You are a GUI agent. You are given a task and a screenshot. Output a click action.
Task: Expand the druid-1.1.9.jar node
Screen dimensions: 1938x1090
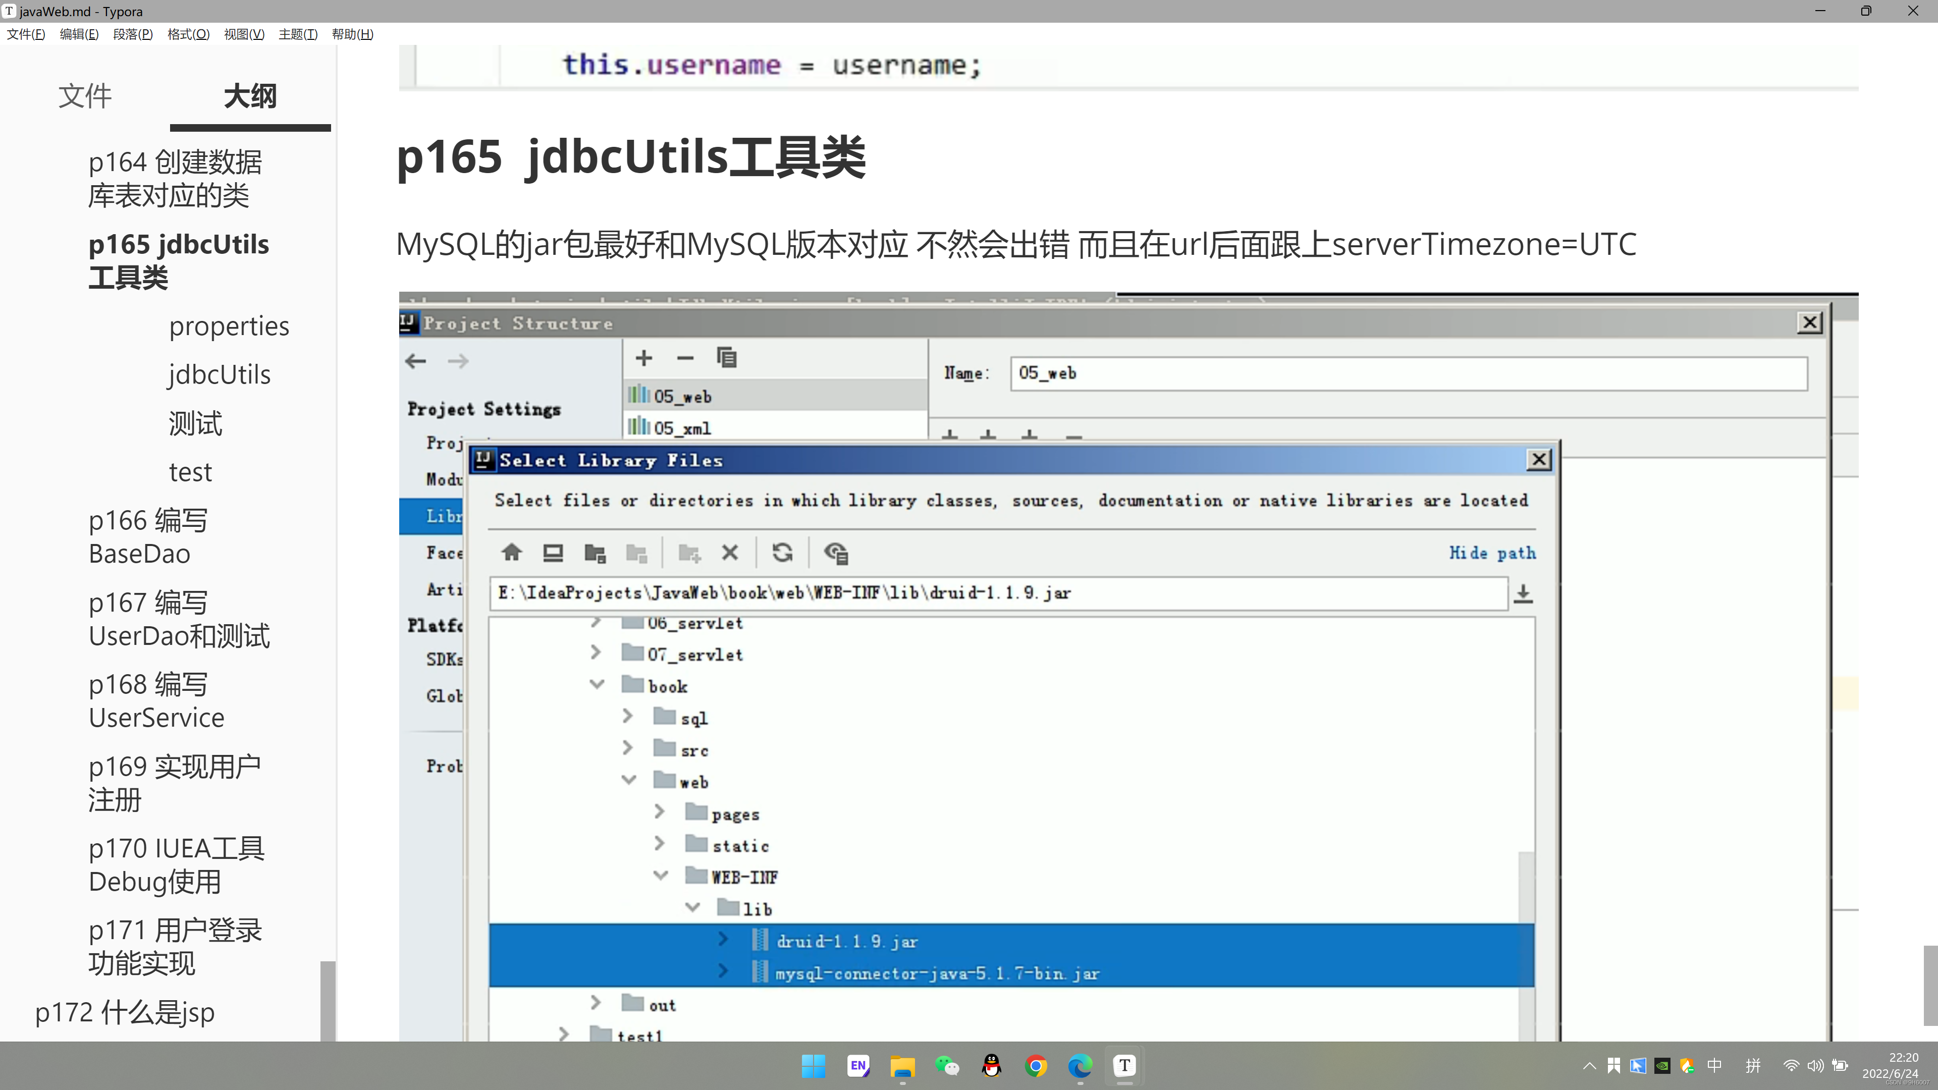(723, 939)
